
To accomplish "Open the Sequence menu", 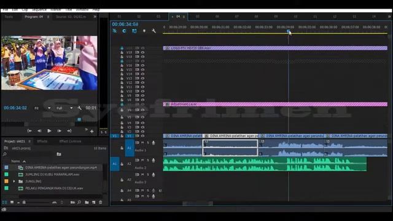I will (x=39, y=10).
